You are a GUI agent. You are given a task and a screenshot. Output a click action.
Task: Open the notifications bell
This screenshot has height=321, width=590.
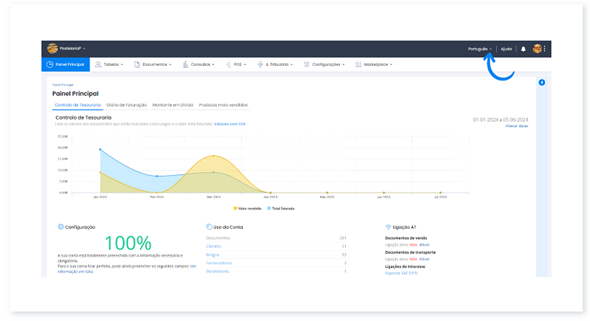524,49
